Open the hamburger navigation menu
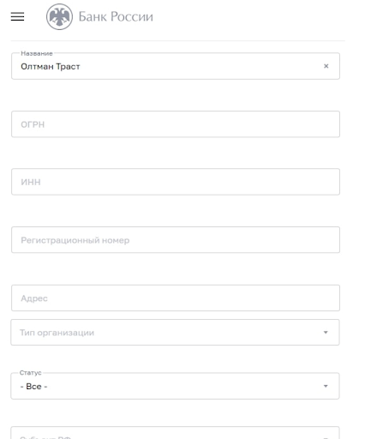Screen dimensions: 377x439 click(17, 16)
